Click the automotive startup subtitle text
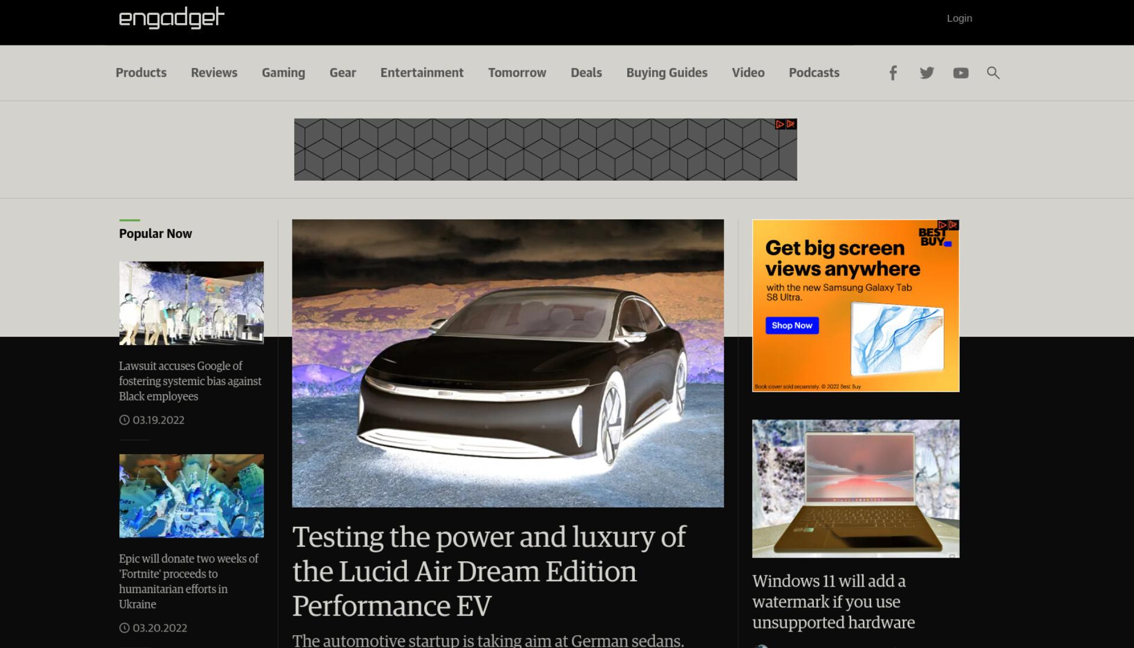Screen dimensions: 1134x648 (488, 641)
